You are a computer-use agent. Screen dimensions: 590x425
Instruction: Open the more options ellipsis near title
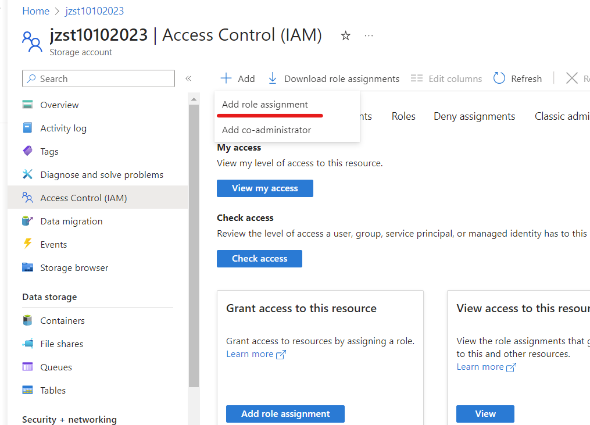tap(369, 36)
